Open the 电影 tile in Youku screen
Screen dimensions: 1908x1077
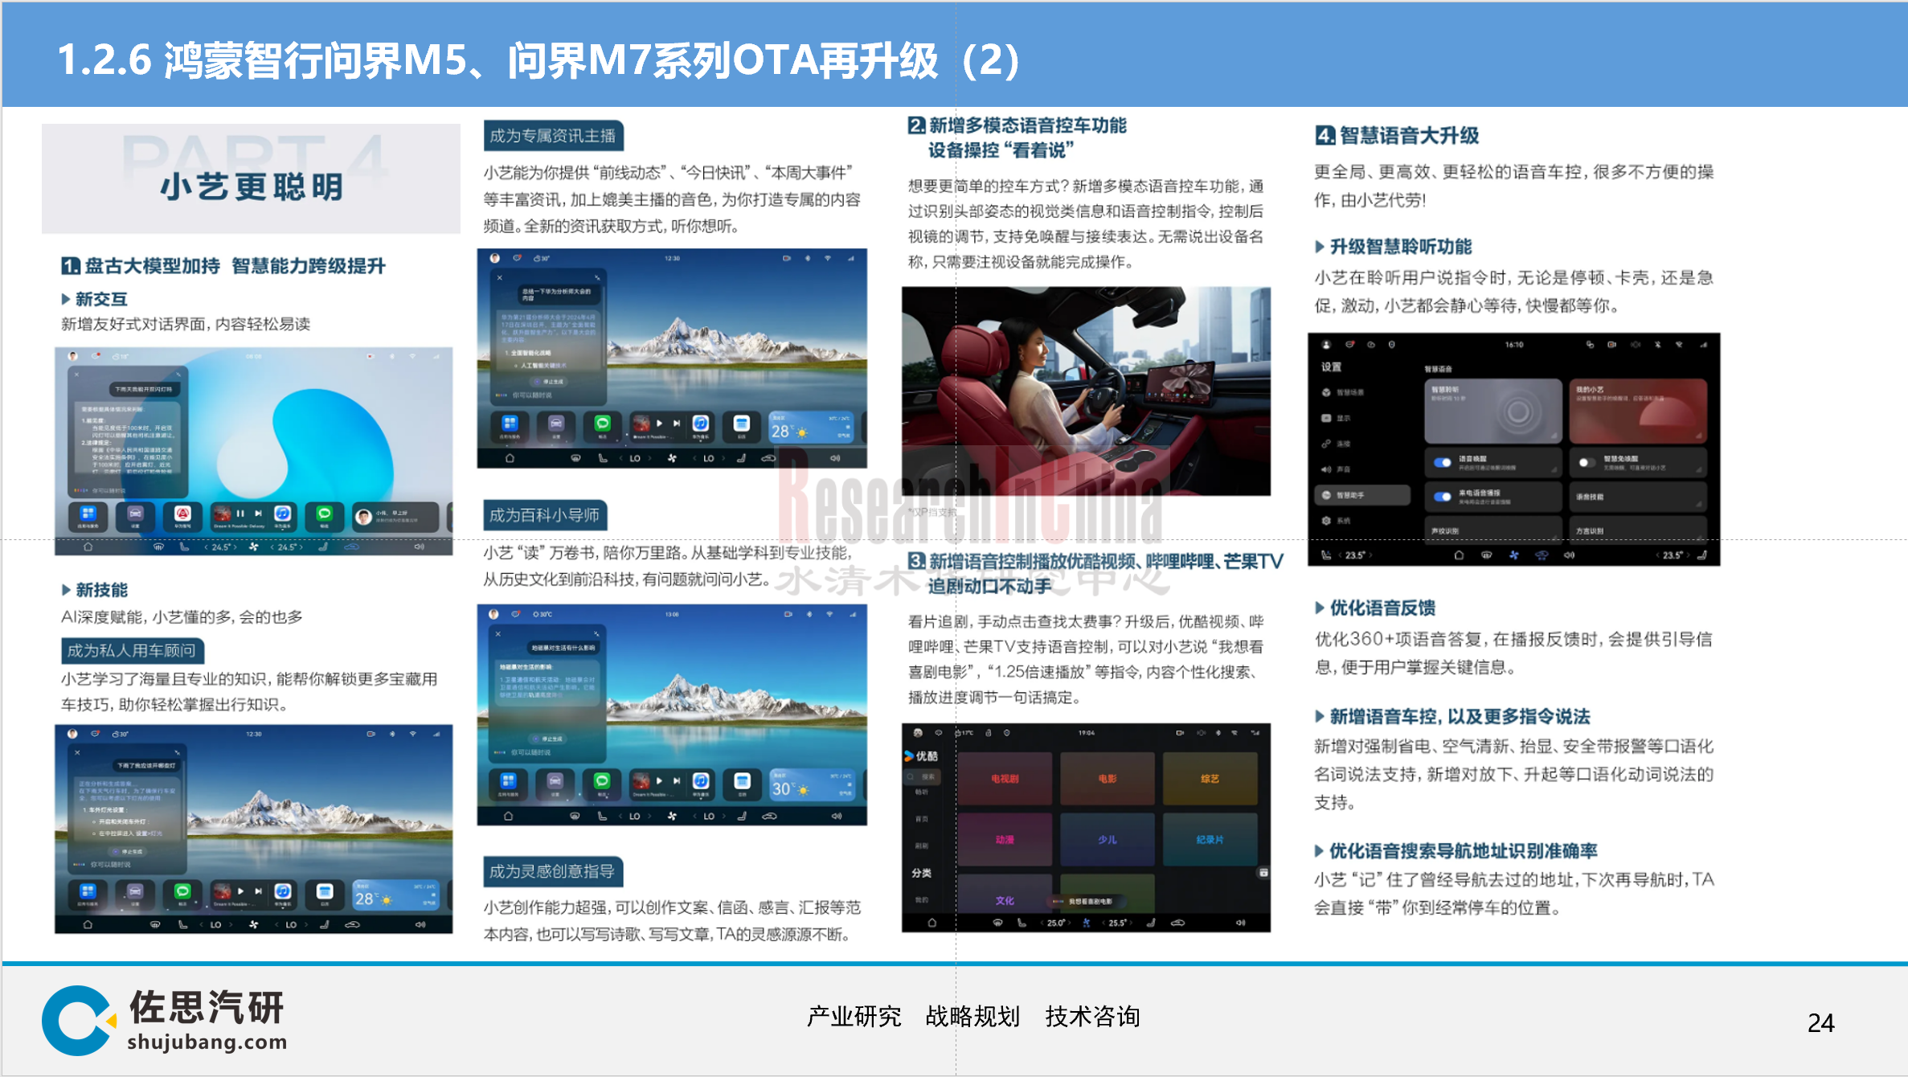tap(1108, 778)
